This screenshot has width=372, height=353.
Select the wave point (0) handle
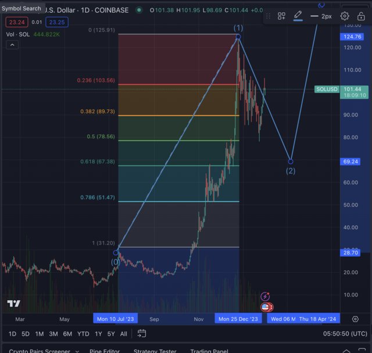coord(116,253)
